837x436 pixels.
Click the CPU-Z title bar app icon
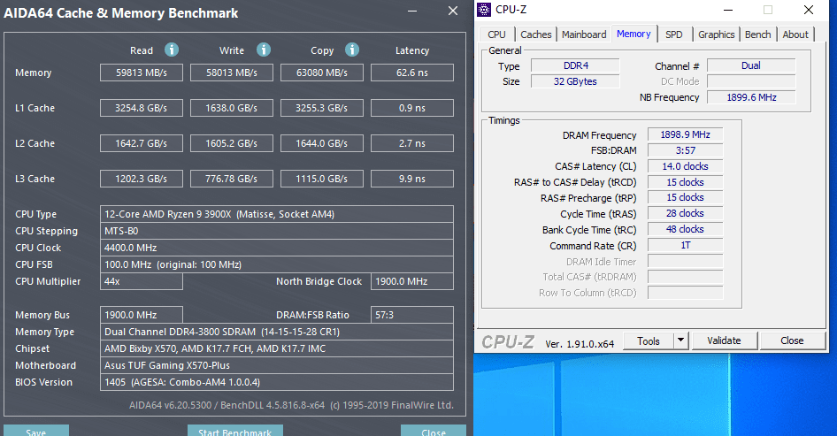click(484, 10)
